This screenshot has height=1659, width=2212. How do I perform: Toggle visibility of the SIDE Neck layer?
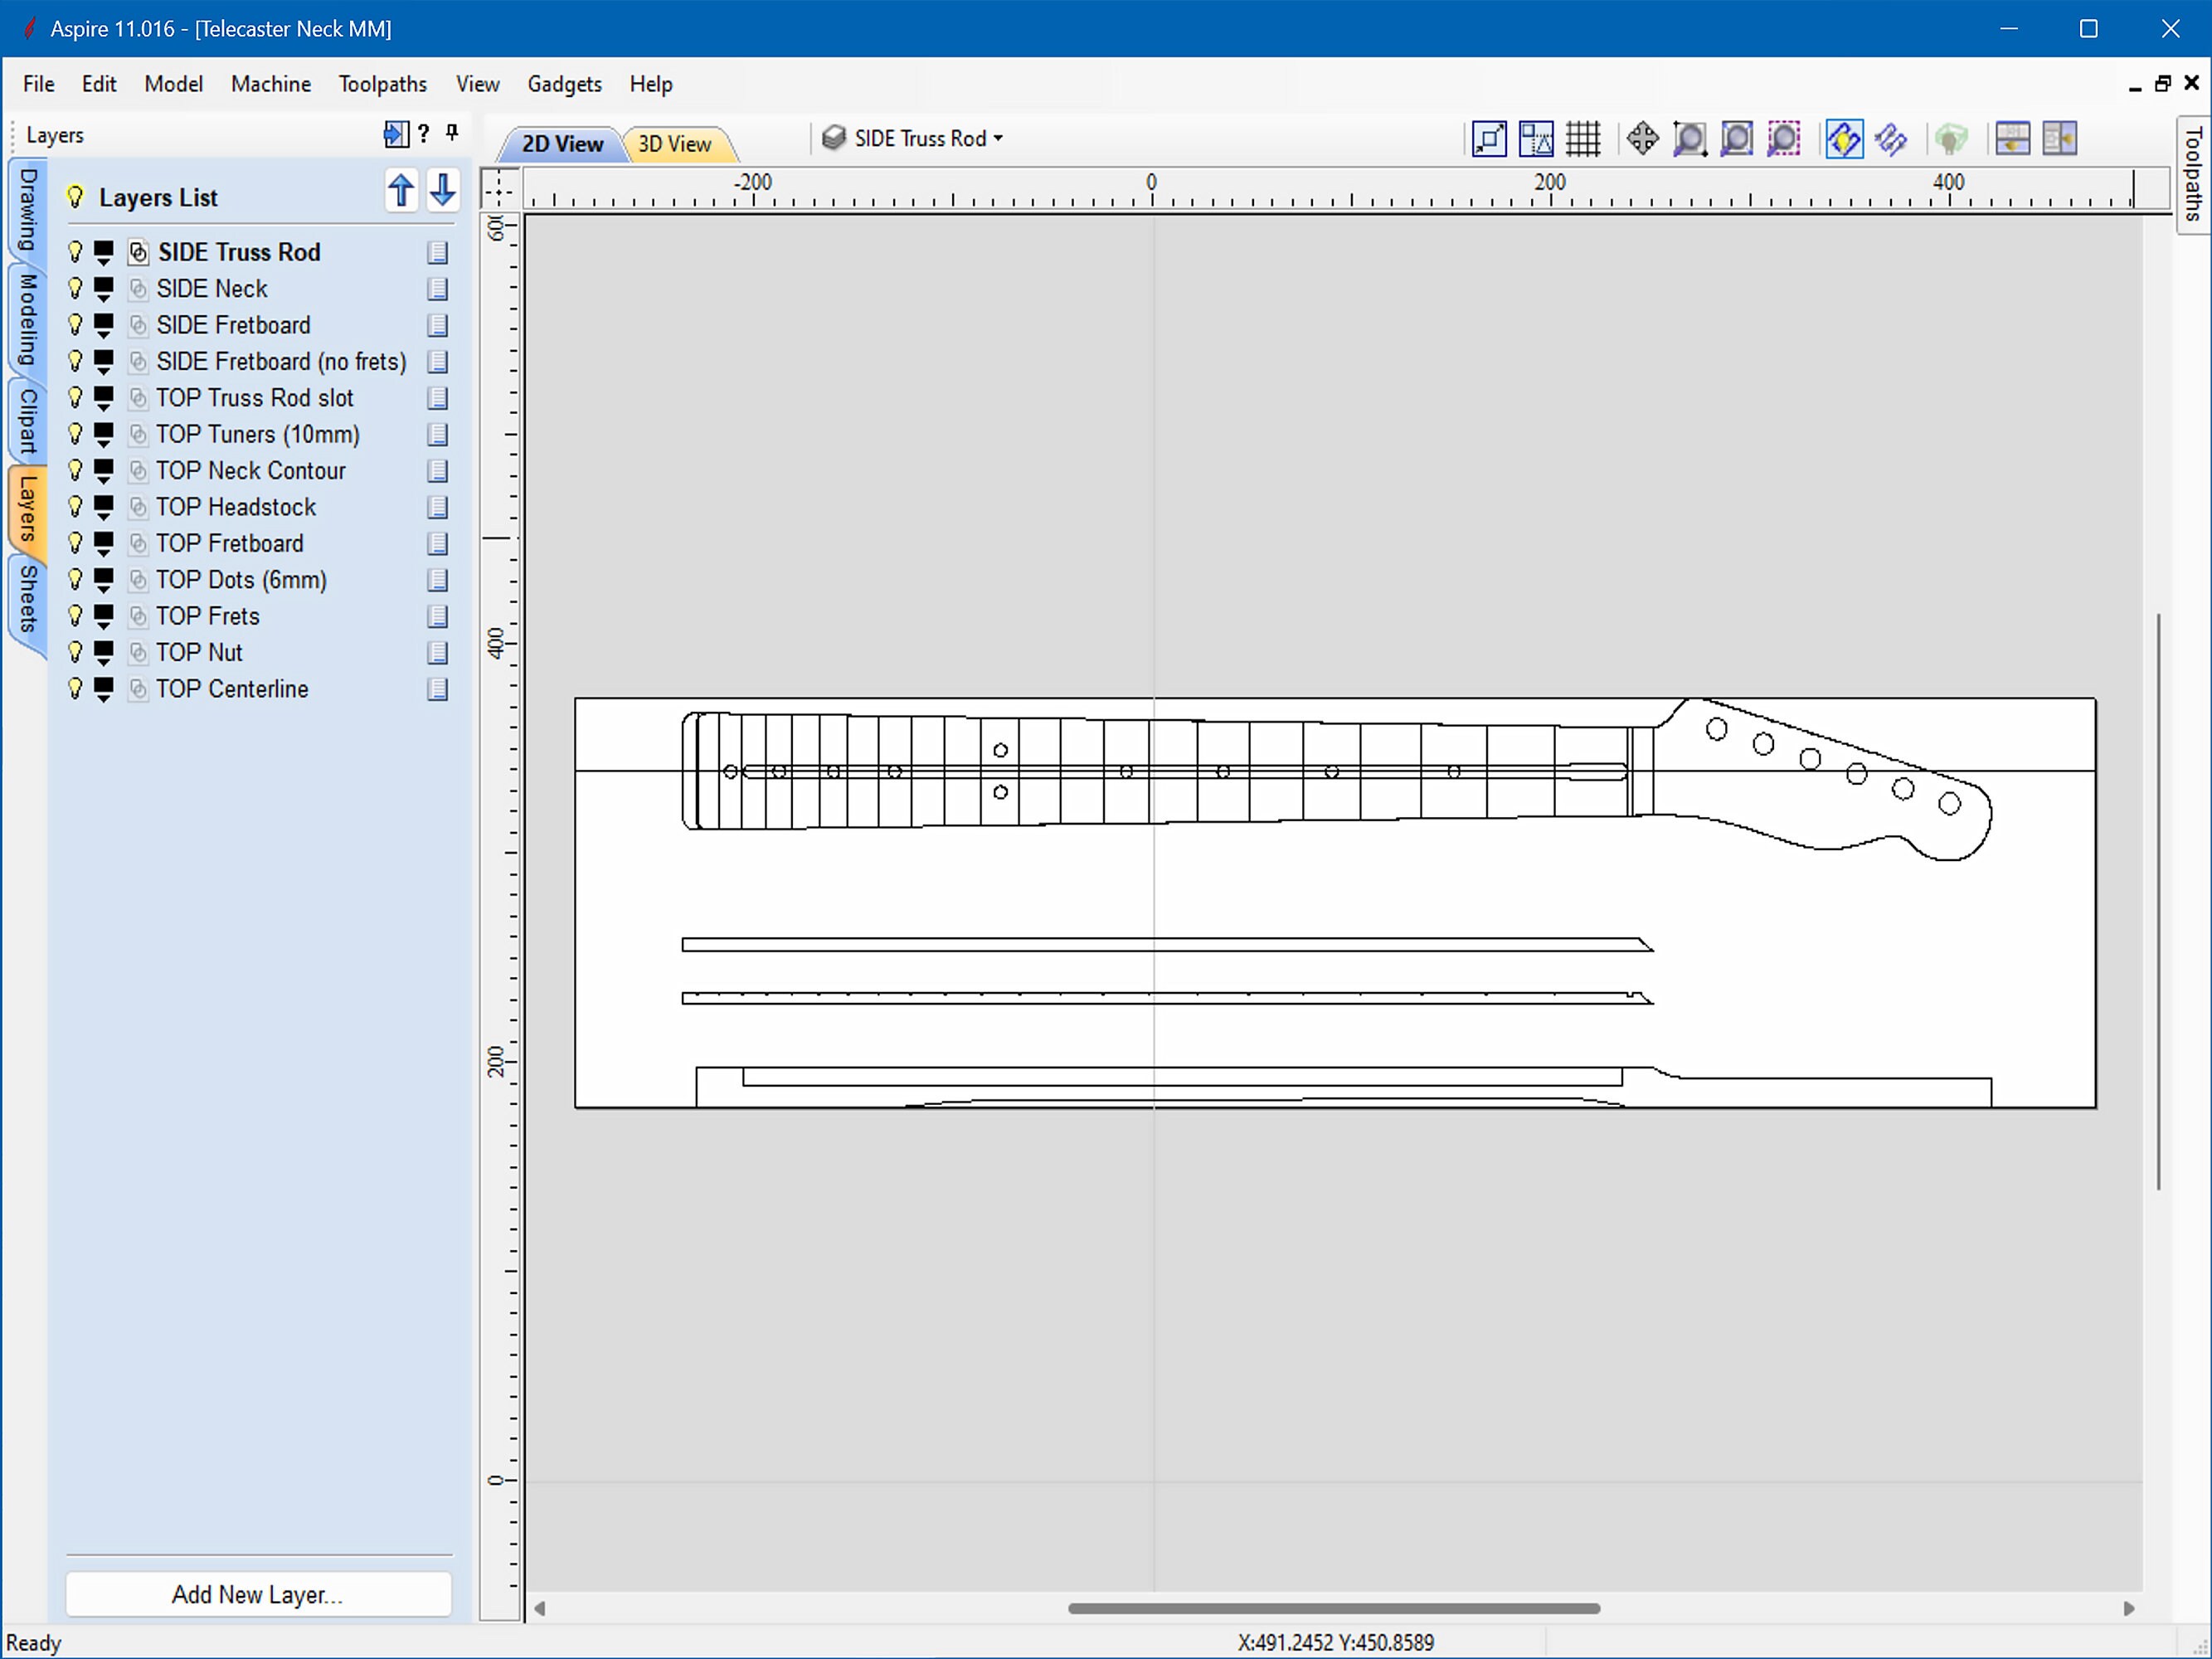tap(76, 288)
